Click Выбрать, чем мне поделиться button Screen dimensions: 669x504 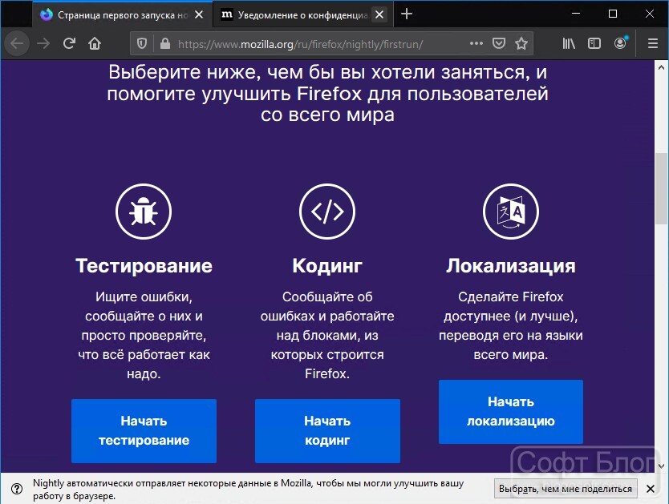pos(566,489)
